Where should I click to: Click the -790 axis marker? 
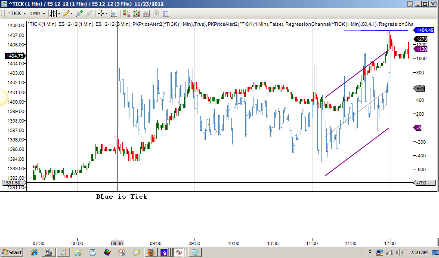pyautogui.click(x=424, y=183)
